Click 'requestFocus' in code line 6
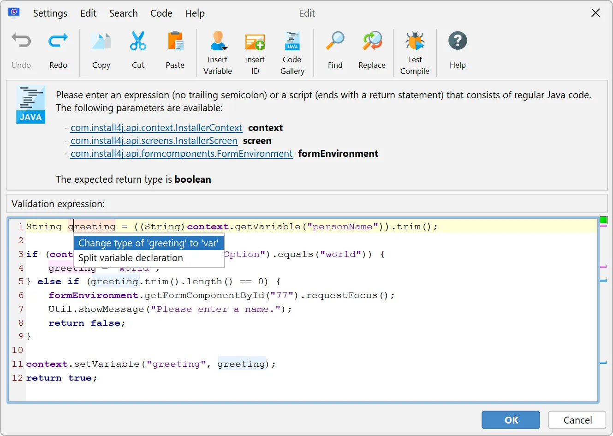Viewport: 613px width, 436px height. coord(342,295)
